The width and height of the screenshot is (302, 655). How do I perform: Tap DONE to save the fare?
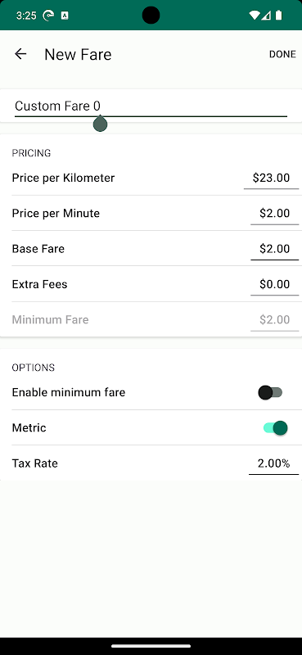pos(282,54)
